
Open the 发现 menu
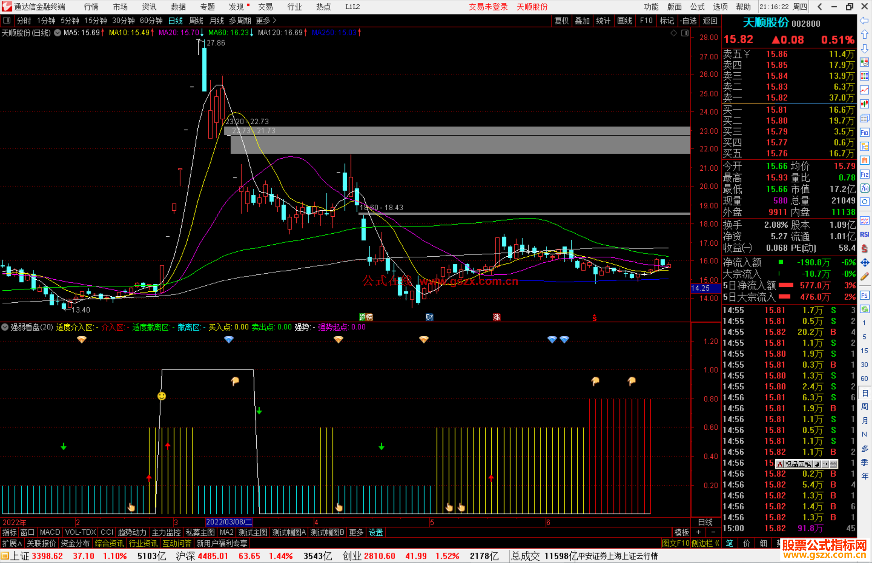tap(237, 7)
